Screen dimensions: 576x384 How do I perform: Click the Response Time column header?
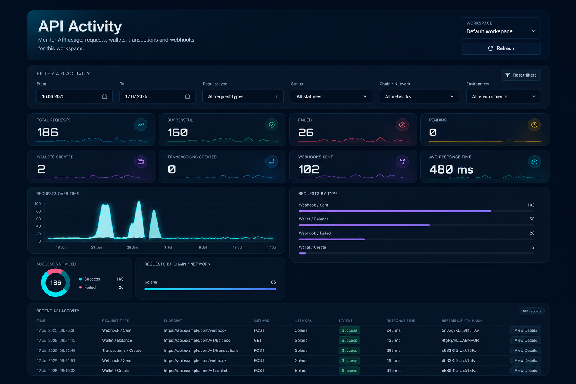coord(400,321)
